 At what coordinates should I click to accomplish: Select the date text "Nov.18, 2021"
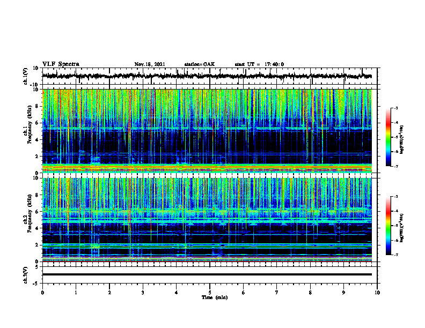[150, 64]
